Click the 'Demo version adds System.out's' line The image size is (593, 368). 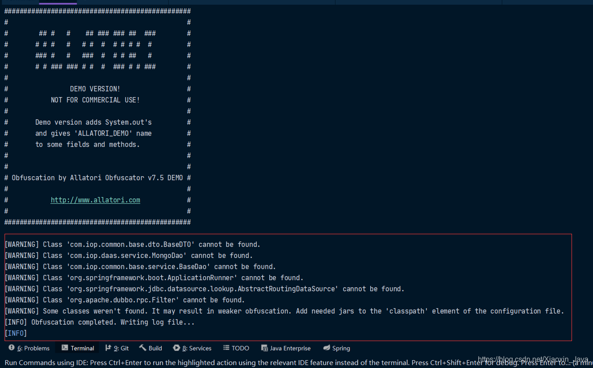[94, 122]
